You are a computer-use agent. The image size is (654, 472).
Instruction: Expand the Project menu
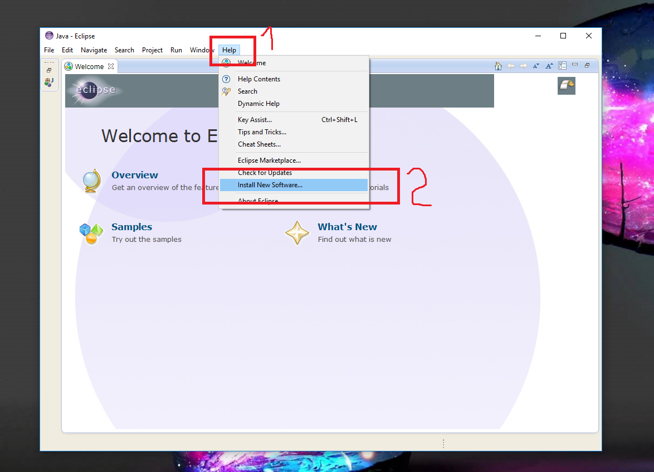(x=152, y=50)
